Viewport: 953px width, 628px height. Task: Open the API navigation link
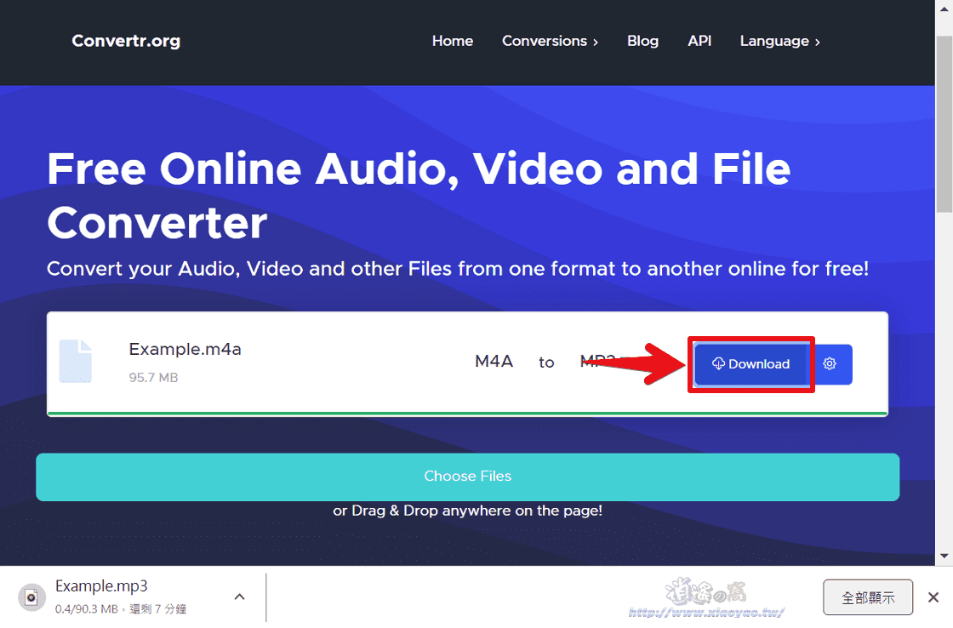point(699,41)
